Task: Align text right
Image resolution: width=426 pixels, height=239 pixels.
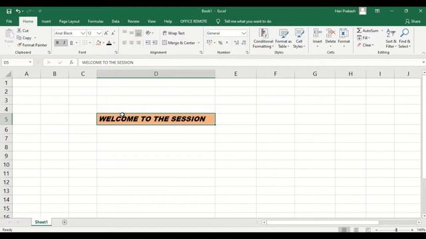Action: (138, 42)
